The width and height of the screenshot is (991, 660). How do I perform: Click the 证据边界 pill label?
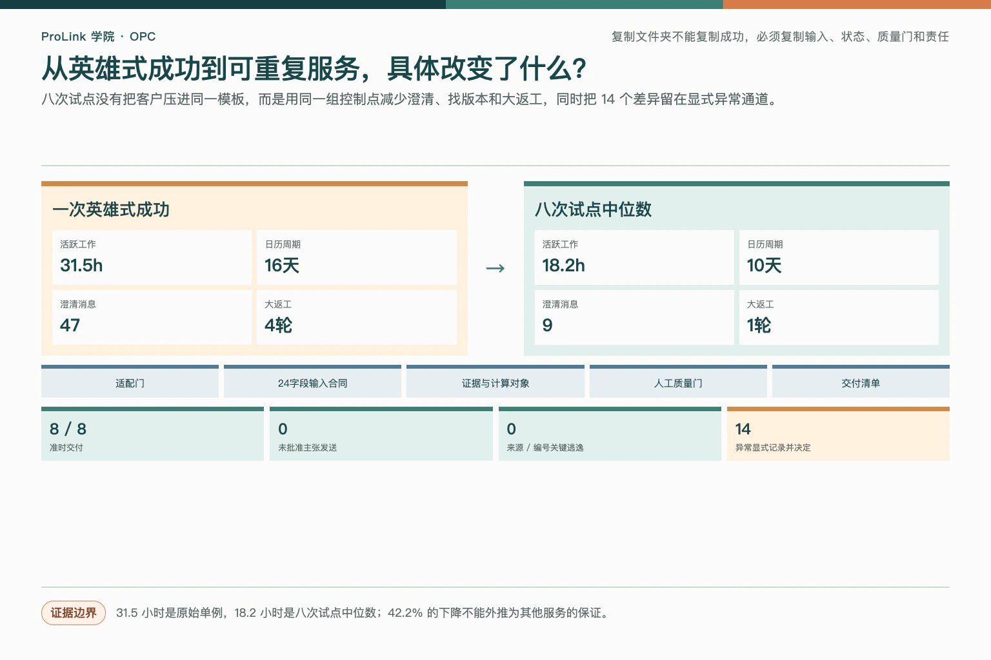pyautogui.click(x=74, y=613)
